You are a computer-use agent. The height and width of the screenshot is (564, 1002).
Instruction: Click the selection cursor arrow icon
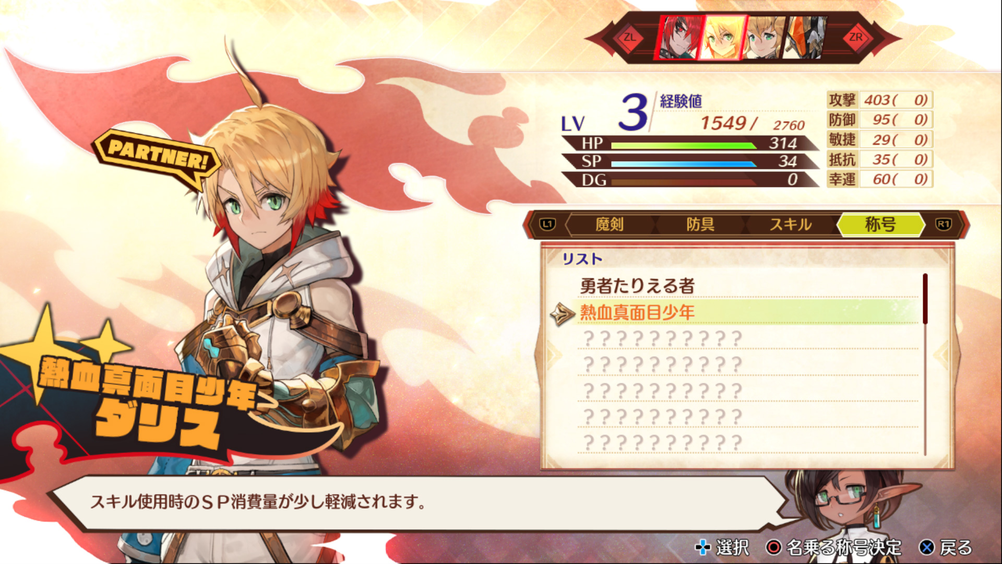point(563,313)
